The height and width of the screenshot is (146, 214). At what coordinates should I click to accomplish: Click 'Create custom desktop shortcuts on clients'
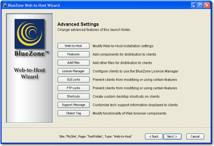(x=126, y=97)
